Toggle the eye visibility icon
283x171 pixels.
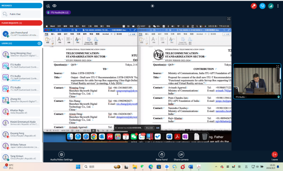(54, 6)
